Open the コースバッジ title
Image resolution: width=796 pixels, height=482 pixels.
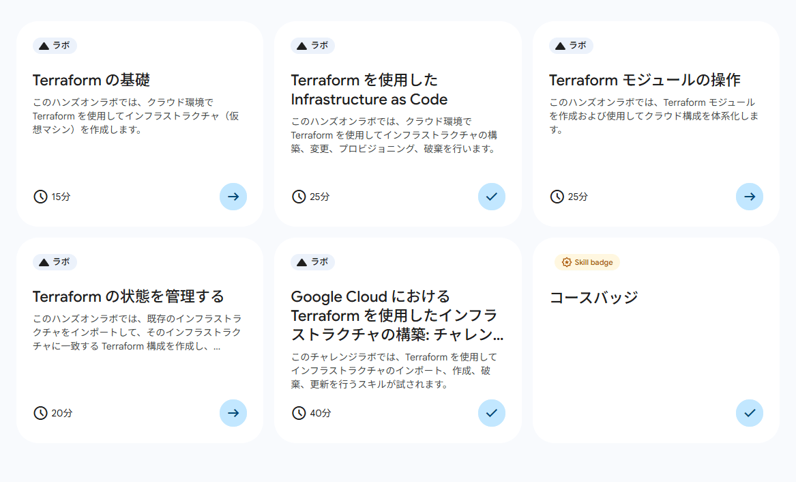[593, 297]
